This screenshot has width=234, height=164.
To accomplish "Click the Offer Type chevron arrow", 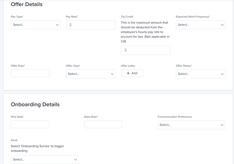I will (112, 74).
